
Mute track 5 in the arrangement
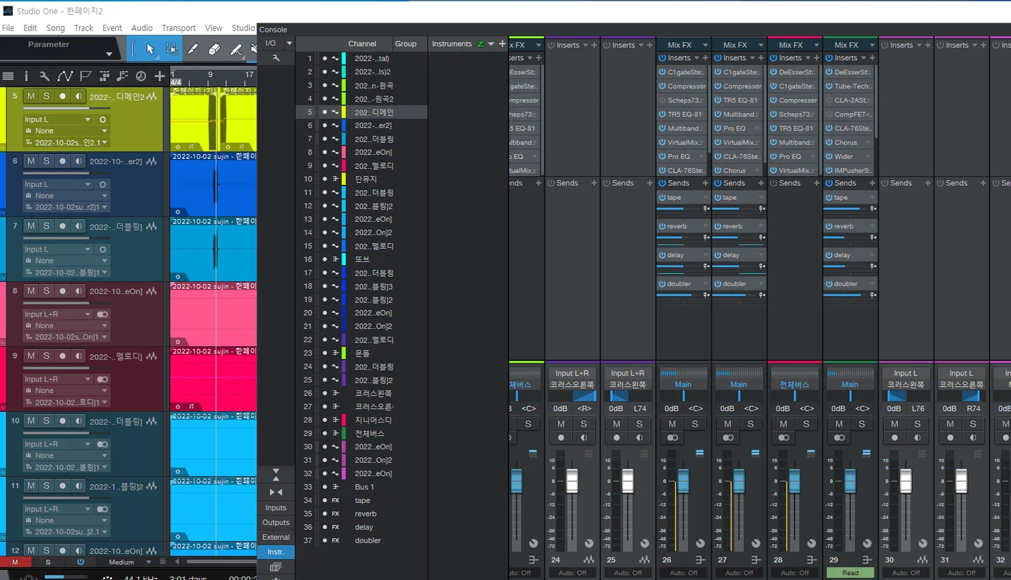(x=30, y=96)
